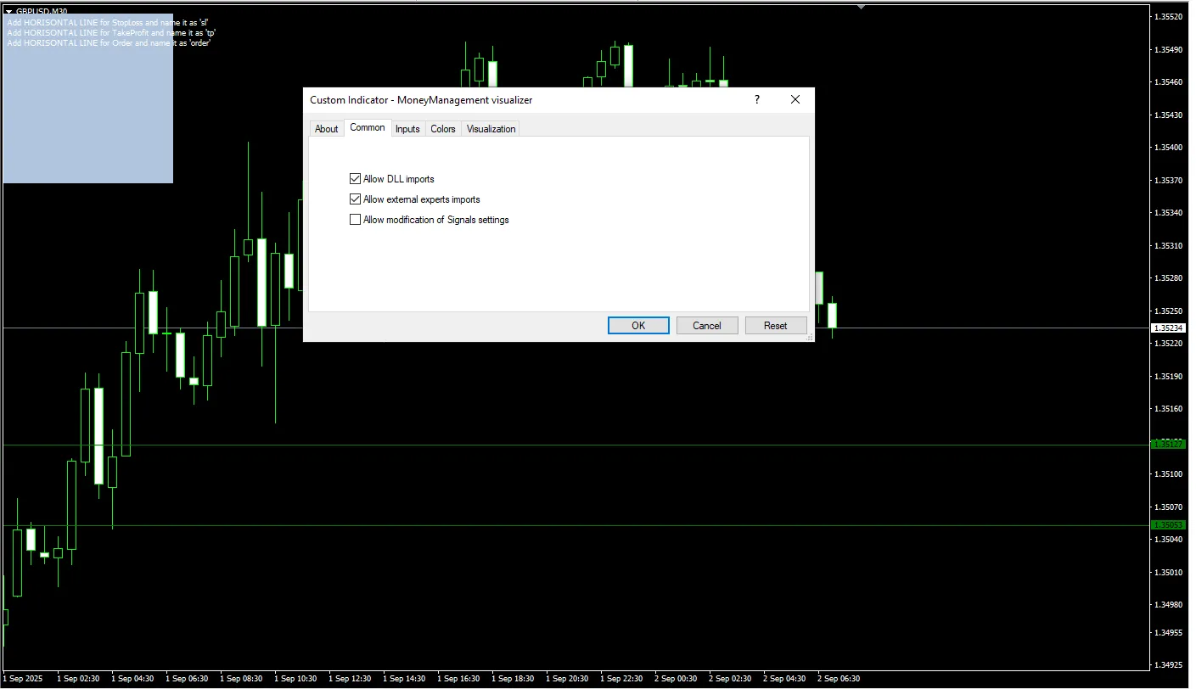Uncheck Allow external experts imports
Viewport: 1196px width, 689px height.
click(x=355, y=199)
